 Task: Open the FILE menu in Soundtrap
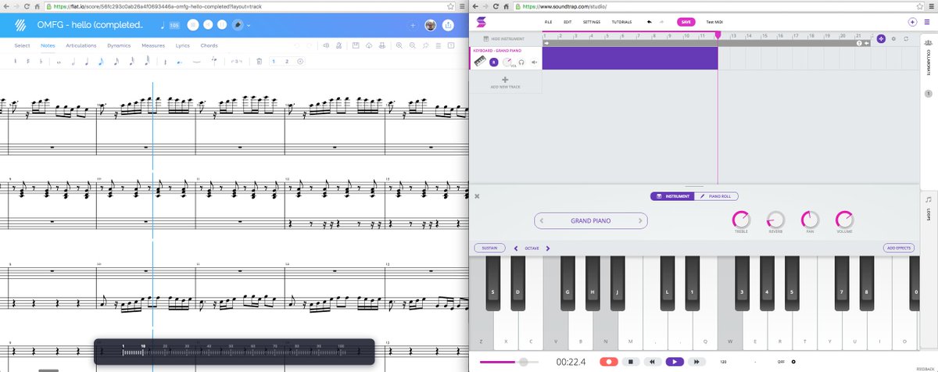coord(549,22)
